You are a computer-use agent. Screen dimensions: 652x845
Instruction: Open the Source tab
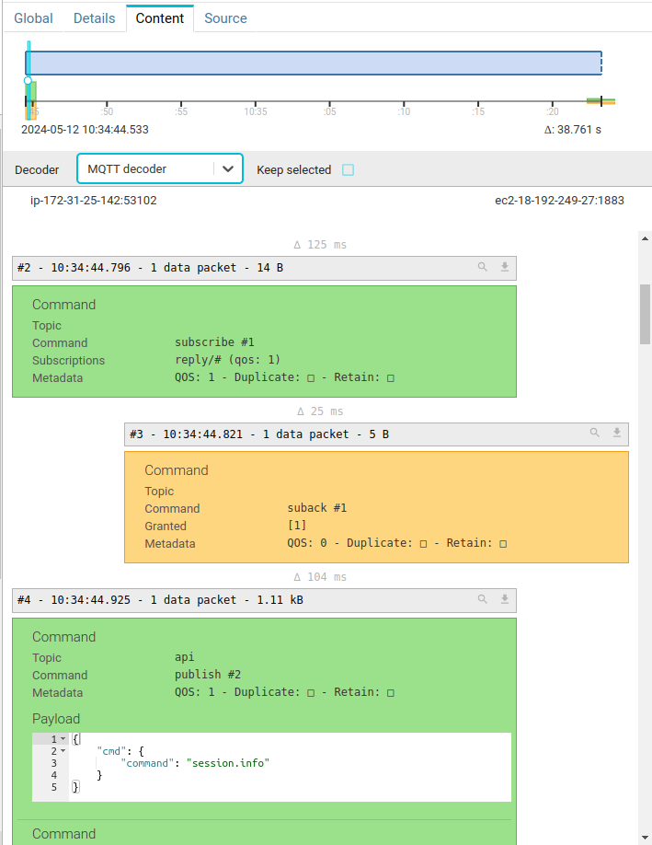click(225, 18)
